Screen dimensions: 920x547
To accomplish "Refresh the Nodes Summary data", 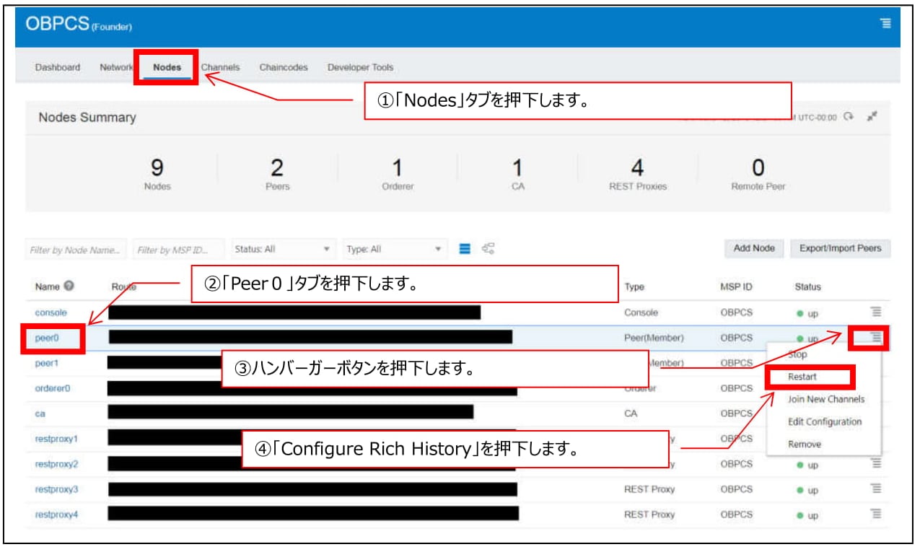I will (850, 117).
